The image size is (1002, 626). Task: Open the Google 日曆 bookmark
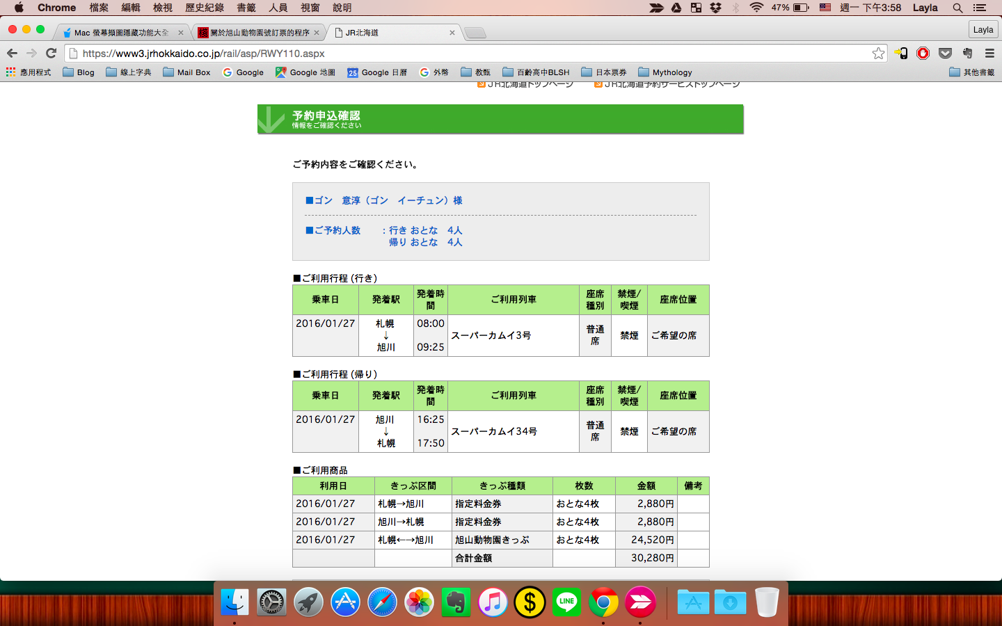click(x=377, y=72)
